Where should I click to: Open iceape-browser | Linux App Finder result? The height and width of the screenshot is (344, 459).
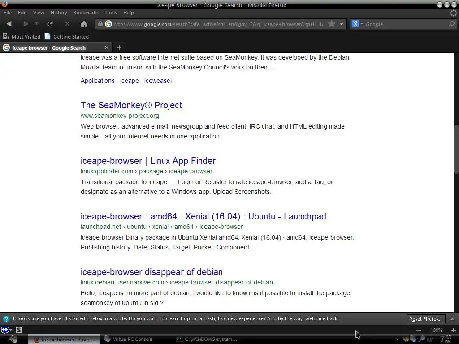[148, 161]
